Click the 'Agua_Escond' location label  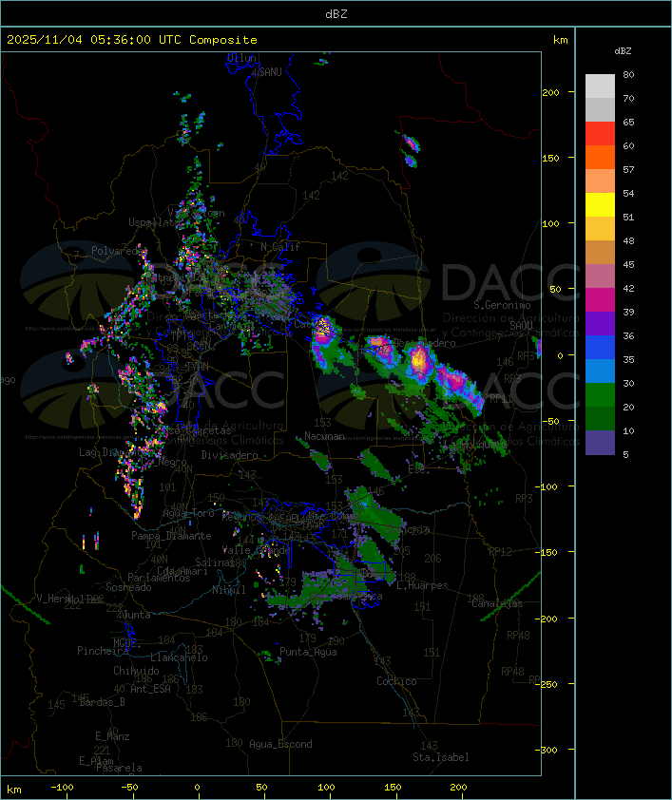pyautogui.click(x=280, y=744)
